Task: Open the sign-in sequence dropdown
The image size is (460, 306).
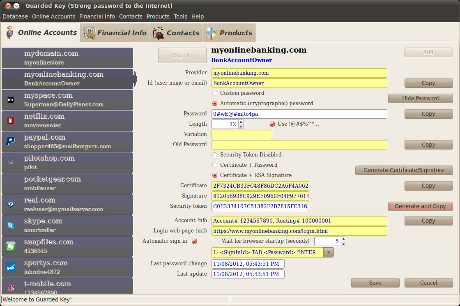Action: pos(329,253)
